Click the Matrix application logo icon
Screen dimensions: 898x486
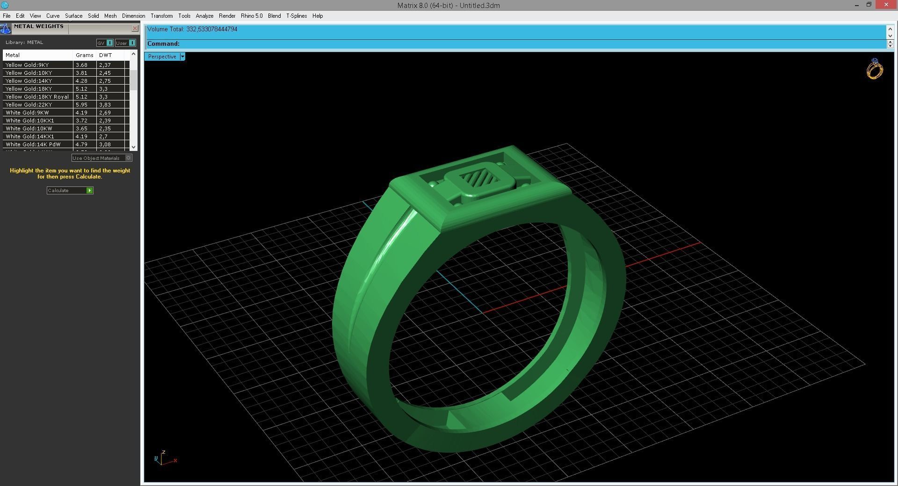[5, 5]
